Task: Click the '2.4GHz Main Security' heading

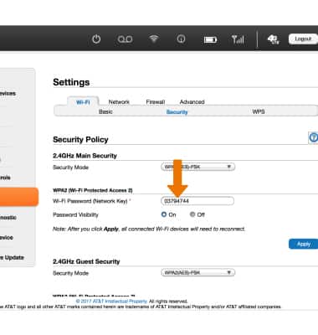Action: click(85, 156)
